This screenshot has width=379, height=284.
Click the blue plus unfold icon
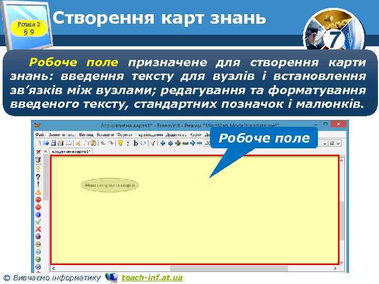pos(193,143)
